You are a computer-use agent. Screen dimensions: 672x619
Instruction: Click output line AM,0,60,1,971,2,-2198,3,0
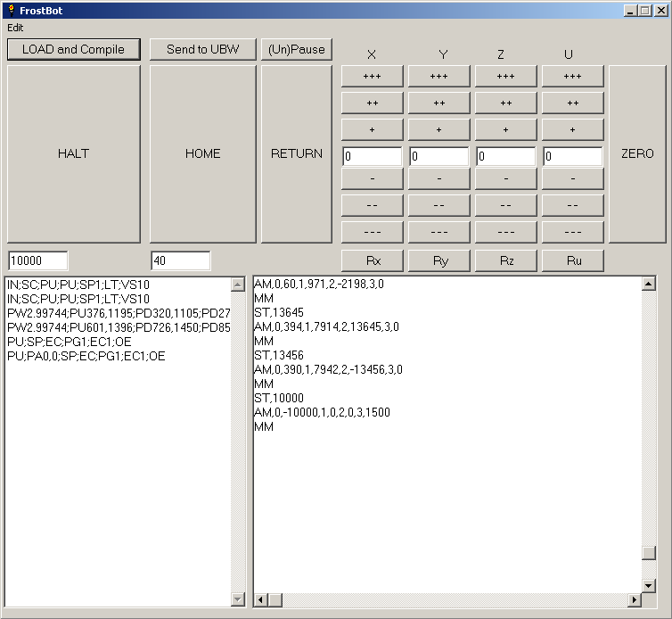[319, 284]
